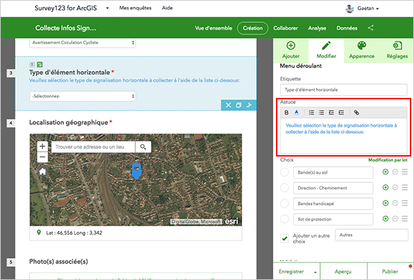Insert hyperlink in Astuce editor
The width and height of the screenshot is (414, 280).
(357, 112)
